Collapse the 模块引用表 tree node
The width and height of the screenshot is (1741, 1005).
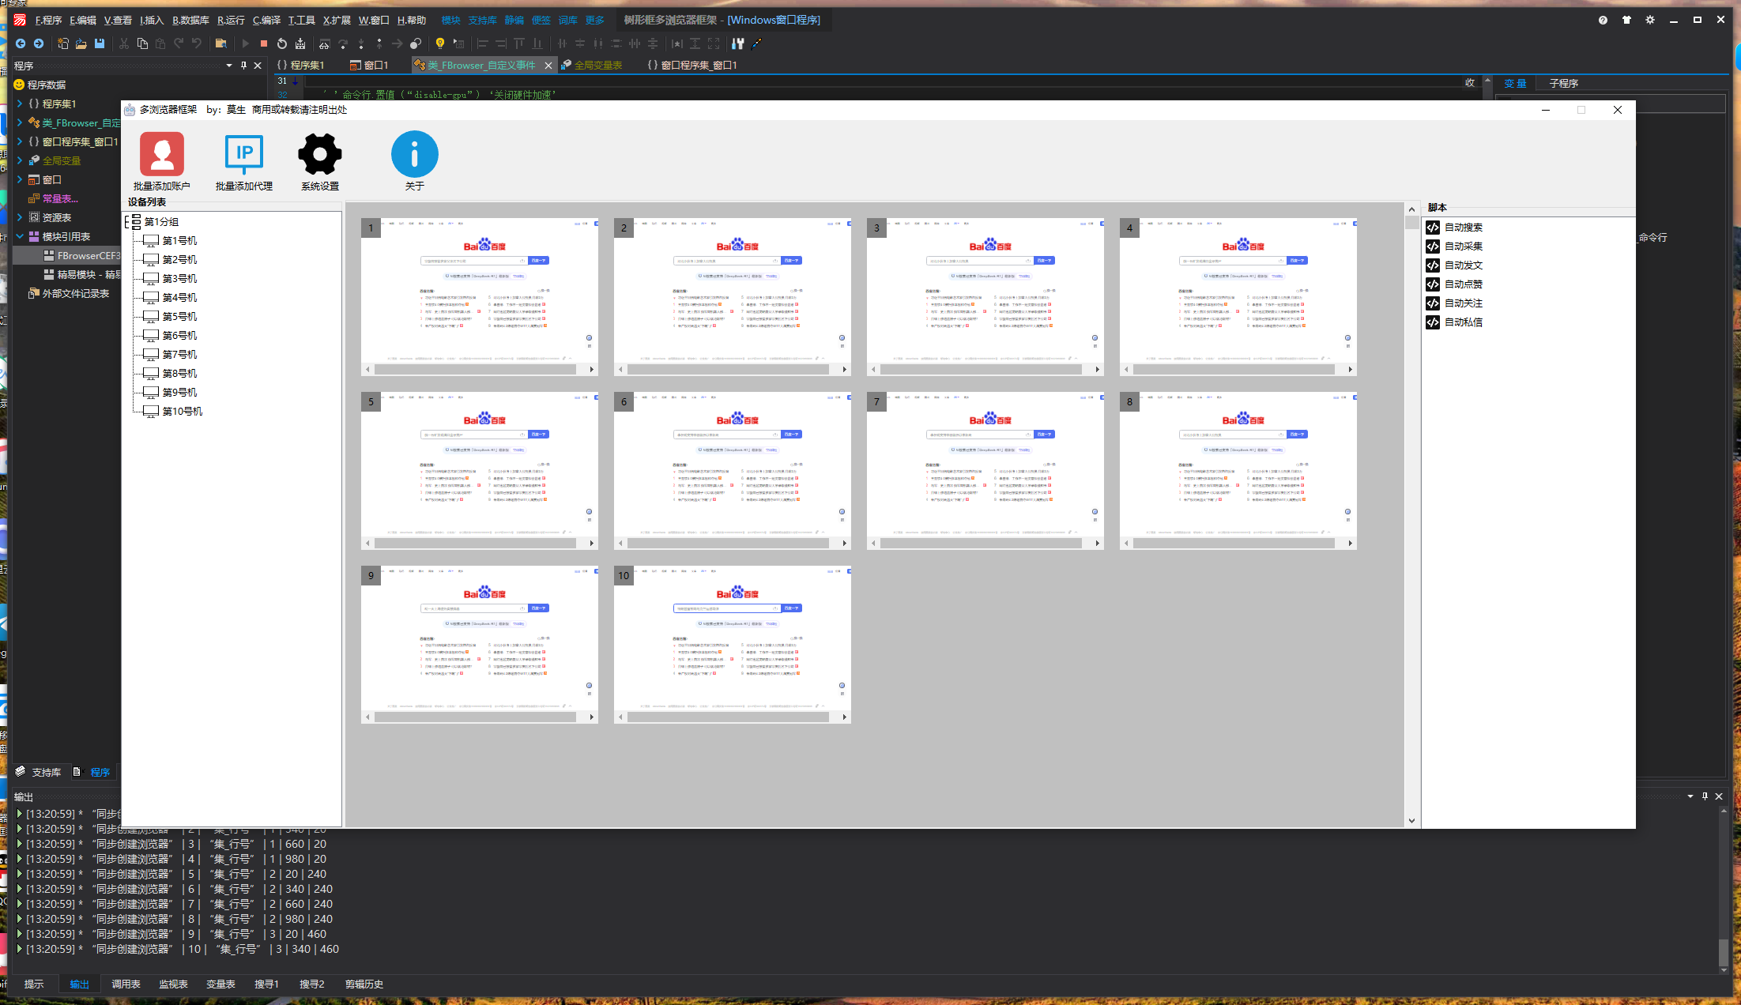click(20, 236)
